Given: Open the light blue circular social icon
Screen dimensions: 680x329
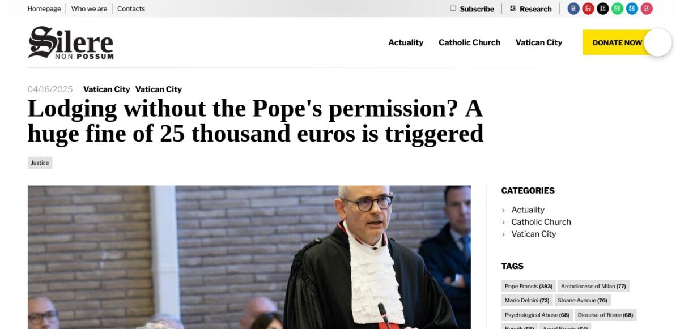Looking at the screenshot, I should point(632,8).
